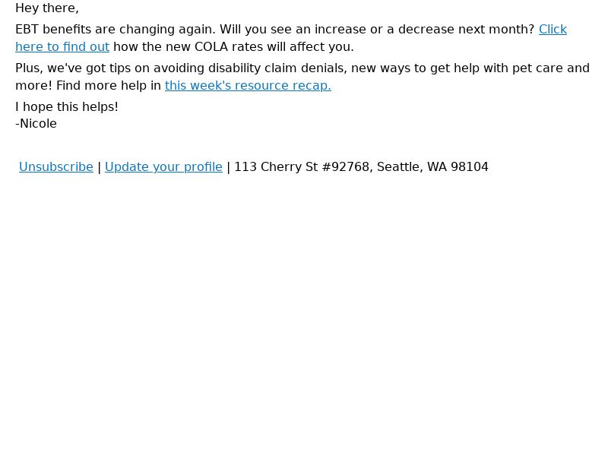The width and height of the screenshot is (608, 456).
Task: Click the '-Nicole' signature
Action: click(x=36, y=124)
